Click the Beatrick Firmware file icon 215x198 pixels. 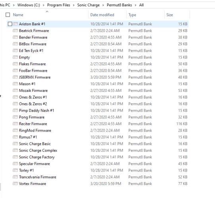pos(15,30)
